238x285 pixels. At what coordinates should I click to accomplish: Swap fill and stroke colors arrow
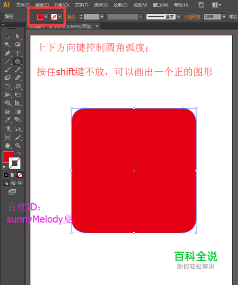coord(19,153)
